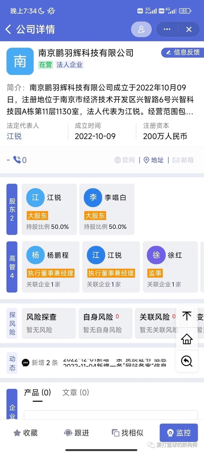Tap the scroll-to-top arrow icon
Image resolution: width=204 pixels, height=454 pixels.
187,316
